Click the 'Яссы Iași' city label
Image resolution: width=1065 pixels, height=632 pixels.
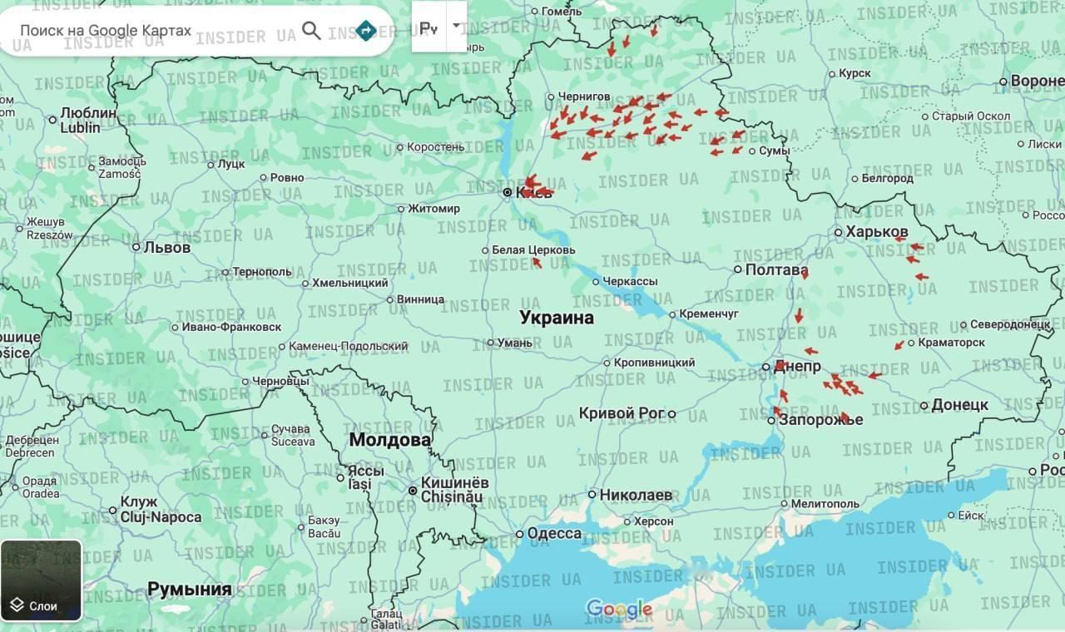[x=364, y=476]
